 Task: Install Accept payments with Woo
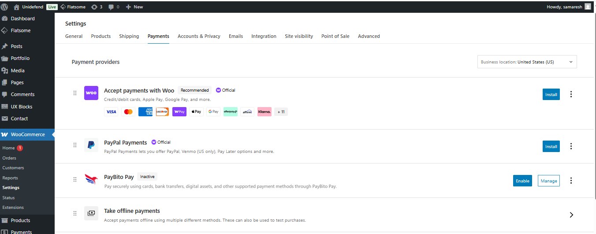tap(551, 94)
